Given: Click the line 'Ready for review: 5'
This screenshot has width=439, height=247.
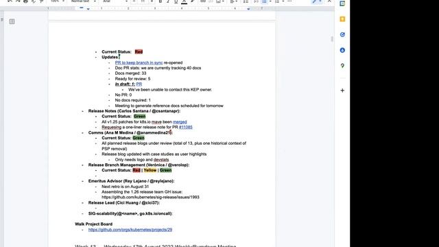Looking at the screenshot, I should (132, 79).
